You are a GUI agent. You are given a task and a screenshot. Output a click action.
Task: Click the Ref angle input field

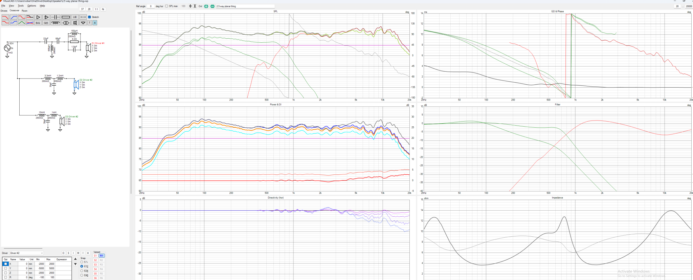tap(151, 6)
